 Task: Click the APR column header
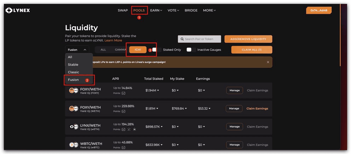115,79
